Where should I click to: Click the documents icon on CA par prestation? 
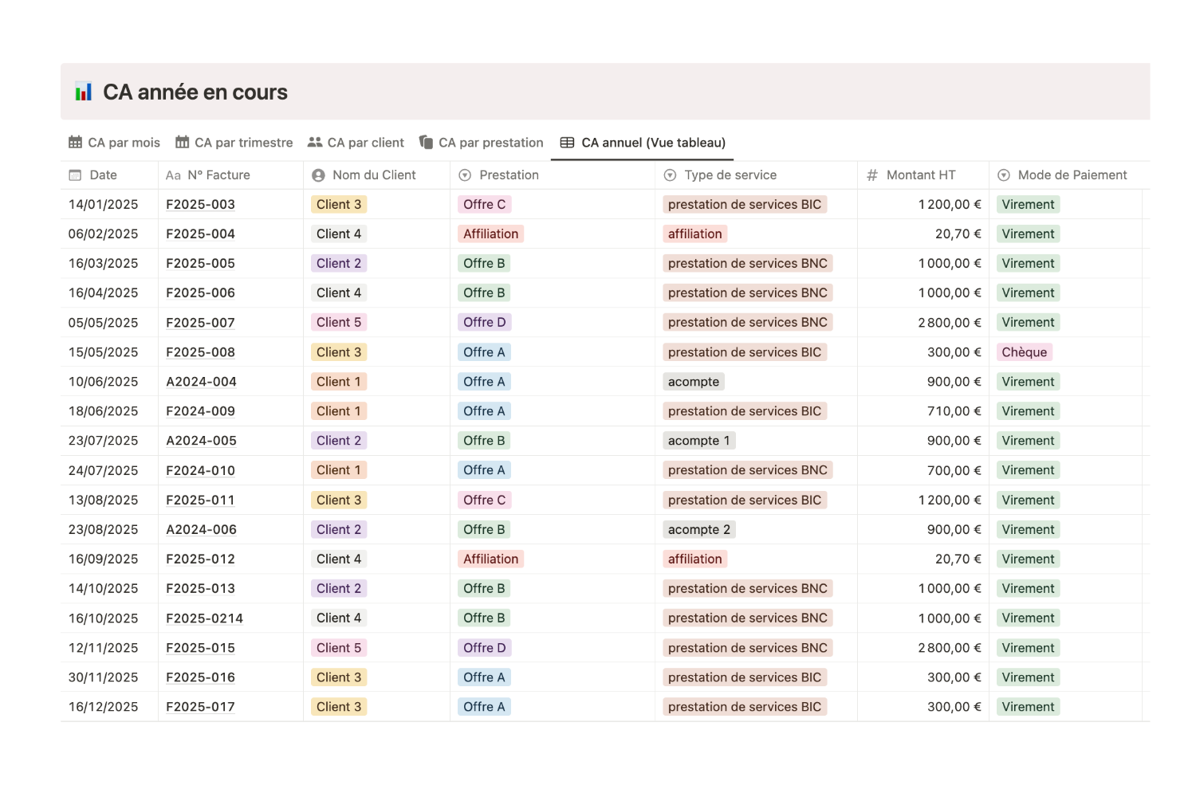point(426,142)
